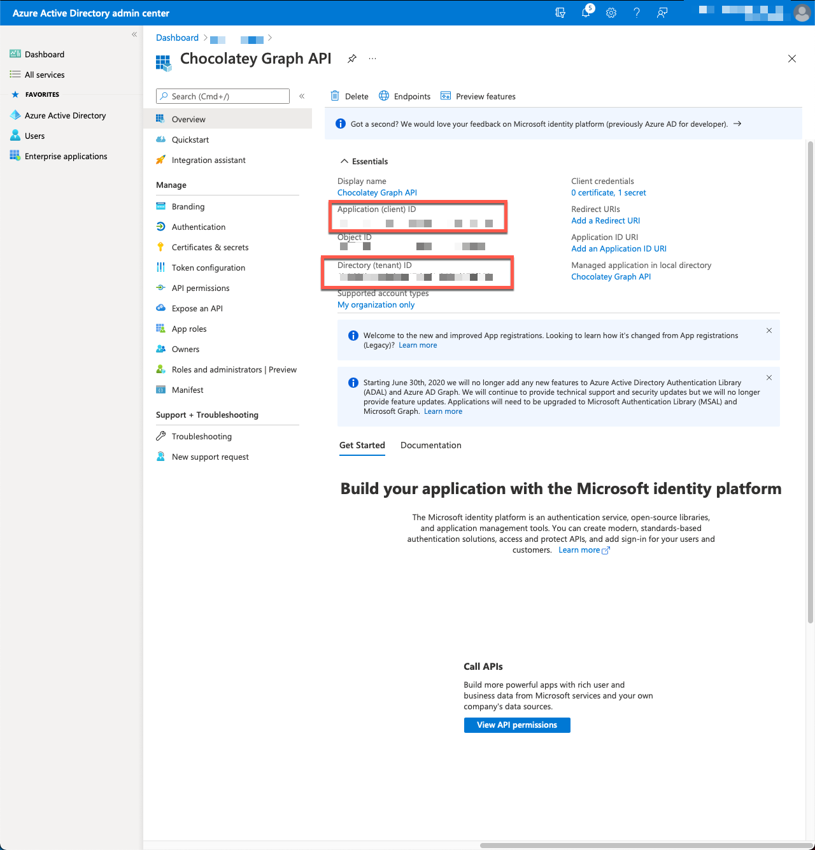Click the All services list icon

coord(15,74)
